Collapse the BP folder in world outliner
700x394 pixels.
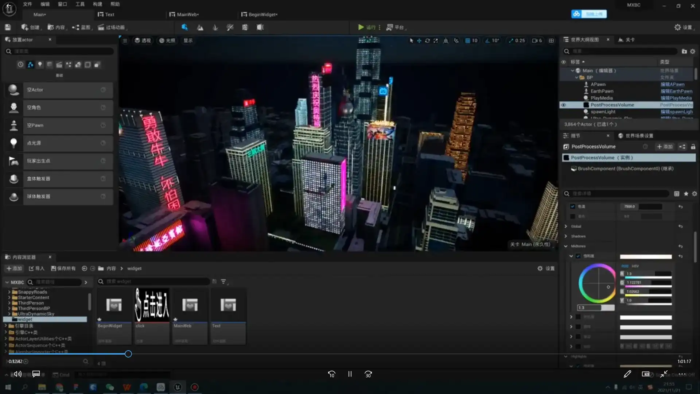point(577,77)
